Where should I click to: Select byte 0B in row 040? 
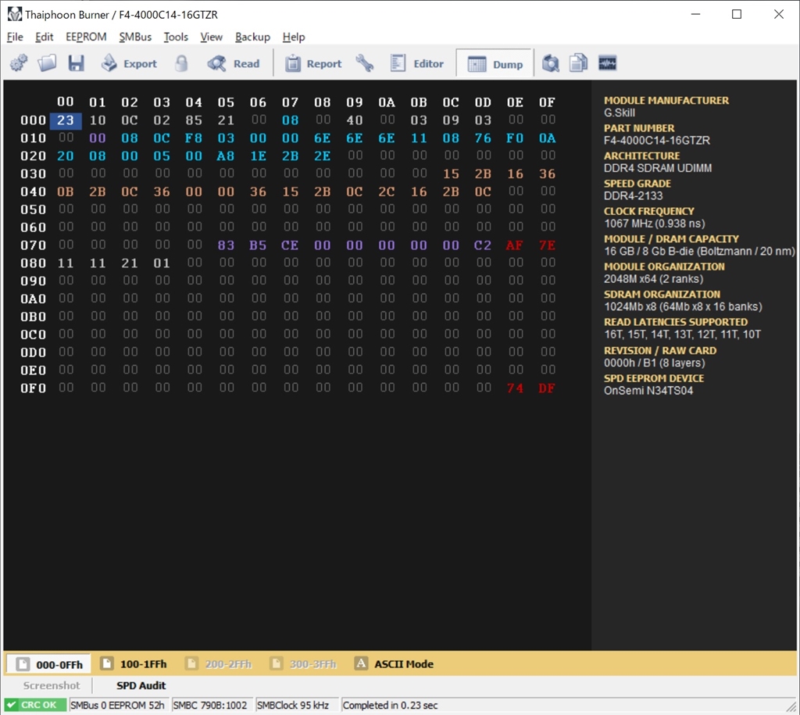tap(66, 191)
